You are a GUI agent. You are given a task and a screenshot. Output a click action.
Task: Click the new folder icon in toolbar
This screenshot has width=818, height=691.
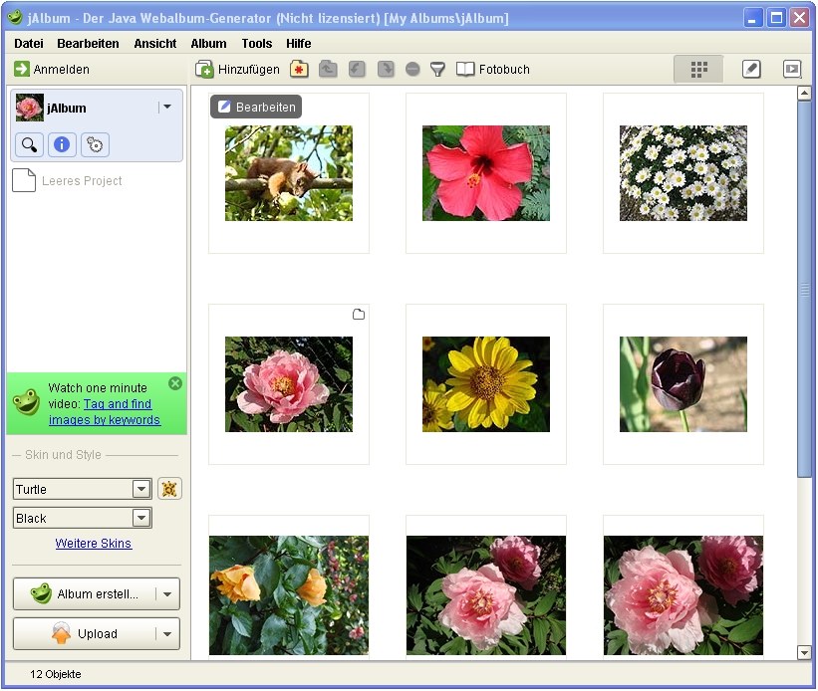299,69
